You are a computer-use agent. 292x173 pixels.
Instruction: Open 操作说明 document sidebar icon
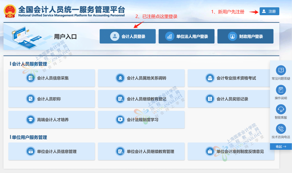click(281, 90)
